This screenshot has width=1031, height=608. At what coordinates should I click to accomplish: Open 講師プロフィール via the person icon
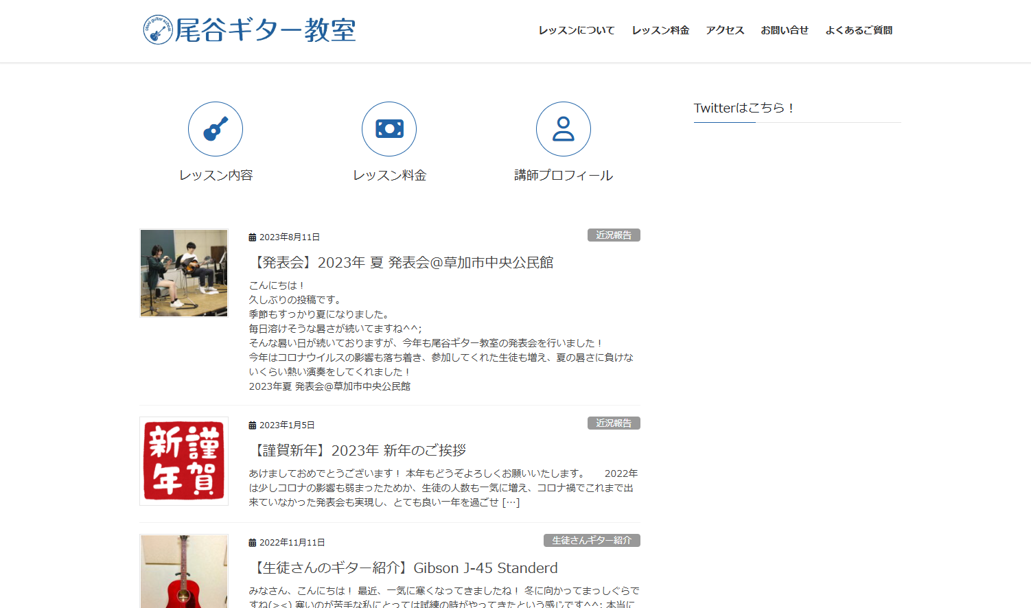[x=563, y=129]
